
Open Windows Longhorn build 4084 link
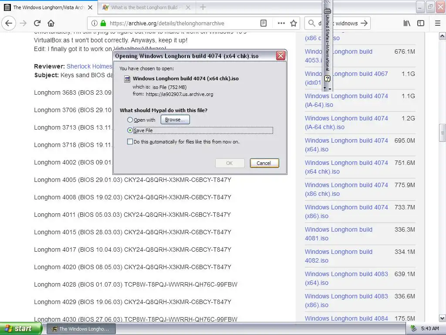click(x=346, y=318)
